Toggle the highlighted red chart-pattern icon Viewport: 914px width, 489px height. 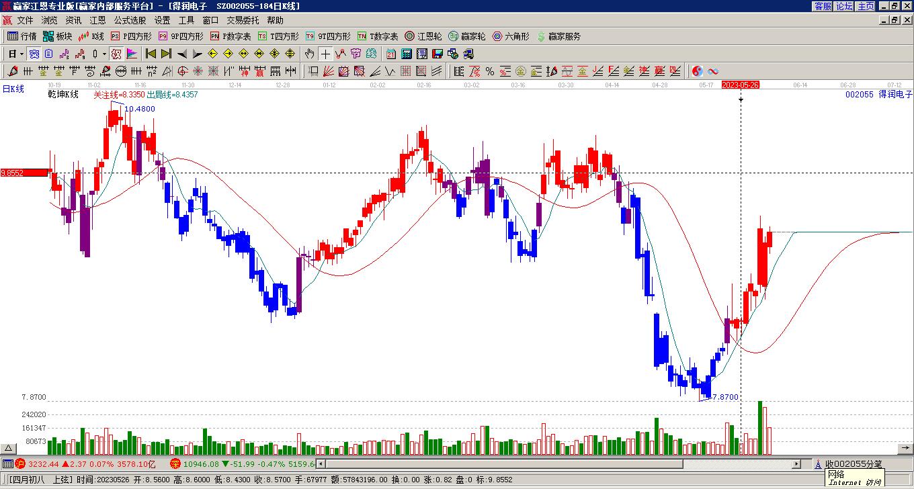point(116,54)
